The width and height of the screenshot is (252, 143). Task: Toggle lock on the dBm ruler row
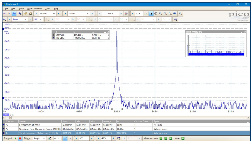[109, 38]
